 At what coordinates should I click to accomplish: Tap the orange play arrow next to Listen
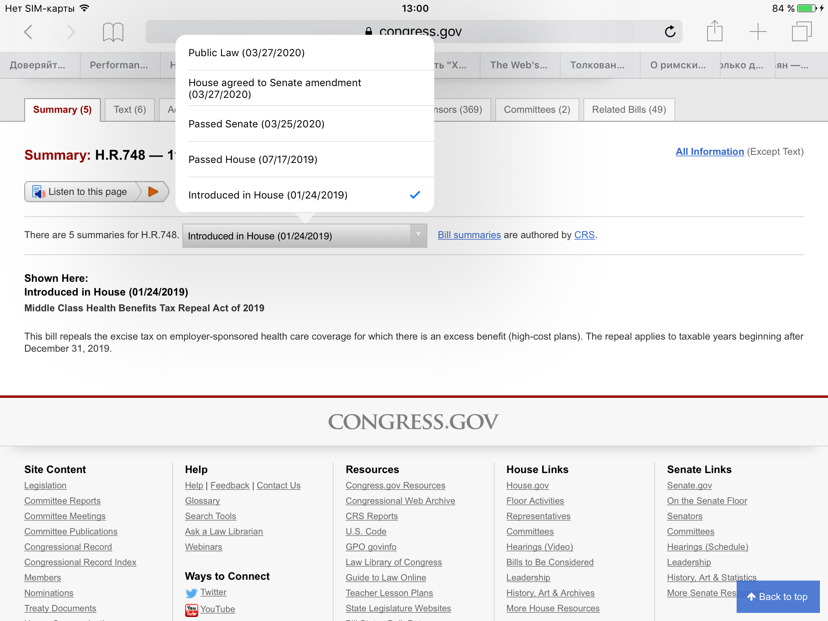[153, 192]
